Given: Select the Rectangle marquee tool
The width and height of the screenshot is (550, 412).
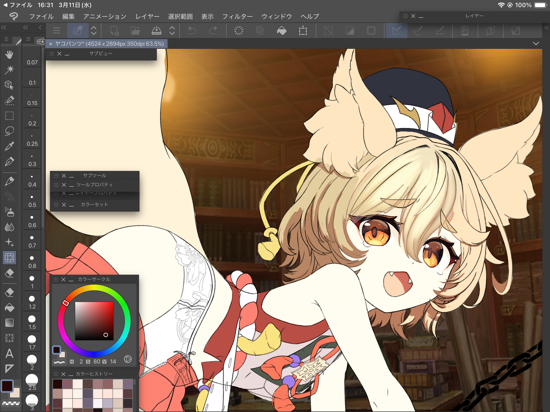Looking at the screenshot, I should [9, 116].
